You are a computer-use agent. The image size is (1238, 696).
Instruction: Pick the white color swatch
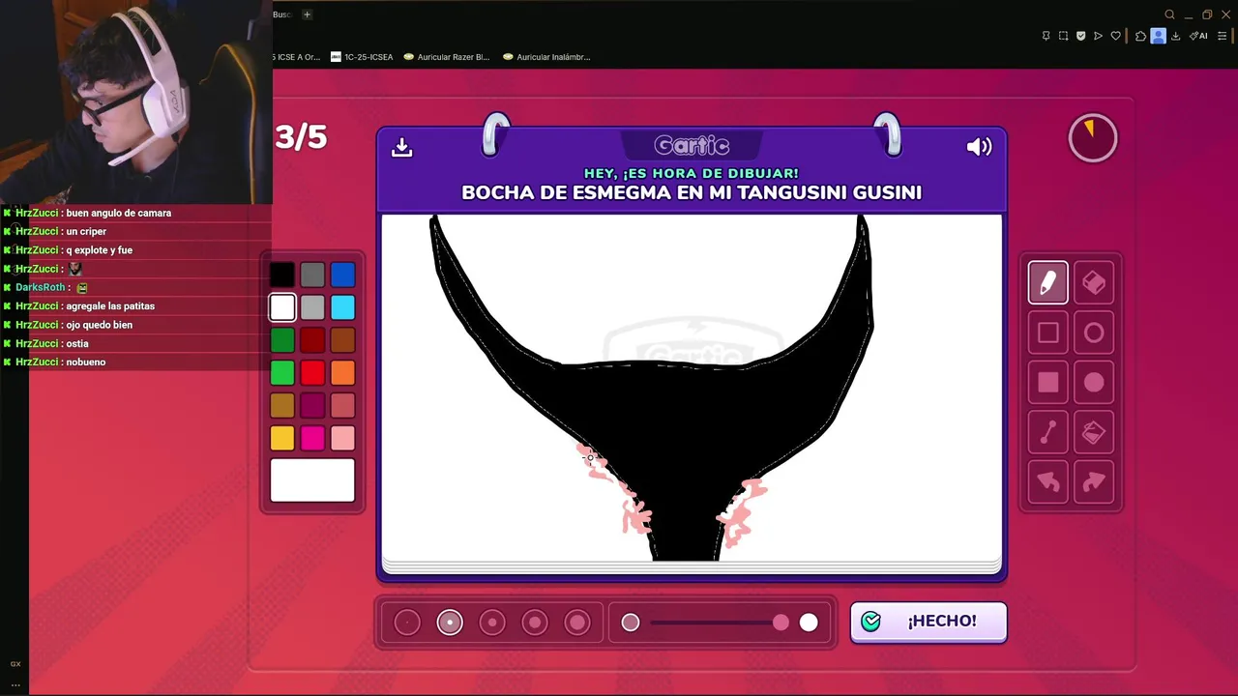pyautogui.click(x=281, y=307)
